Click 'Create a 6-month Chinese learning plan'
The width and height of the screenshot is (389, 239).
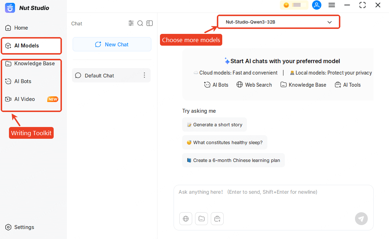233,161
